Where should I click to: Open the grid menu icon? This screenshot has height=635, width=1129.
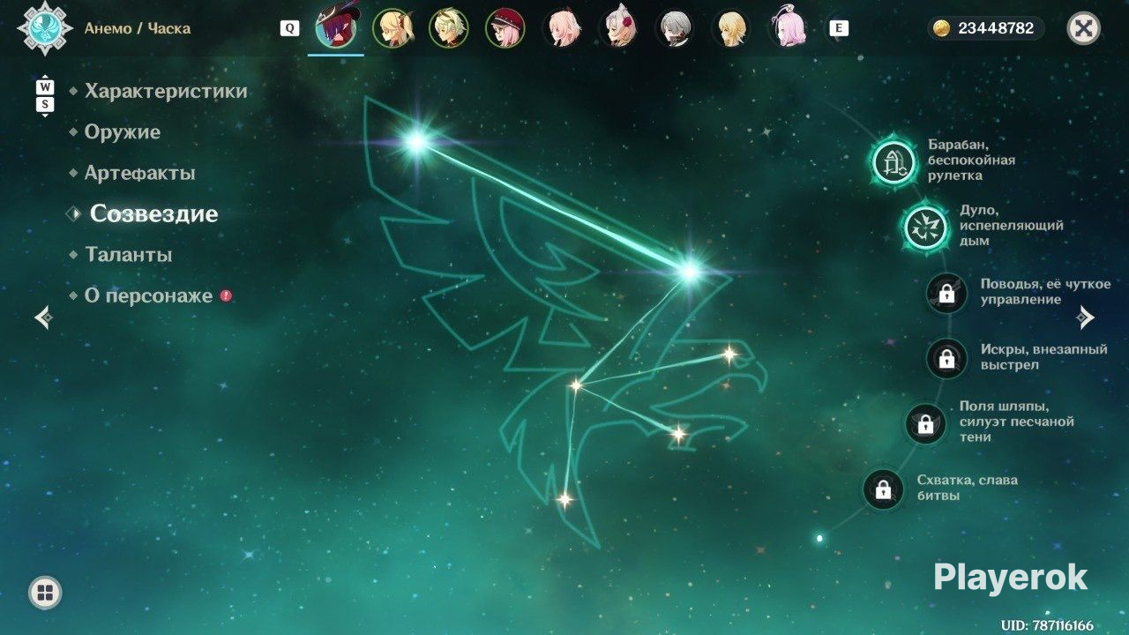click(x=45, y=592)
